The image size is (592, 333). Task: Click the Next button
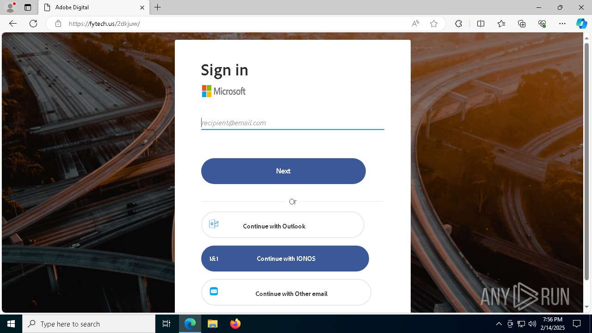284,171
